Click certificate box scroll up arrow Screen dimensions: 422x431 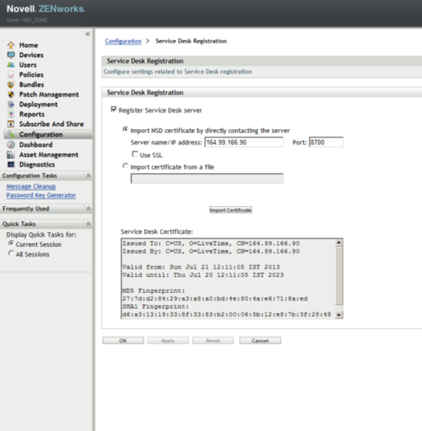pos(339,243)
